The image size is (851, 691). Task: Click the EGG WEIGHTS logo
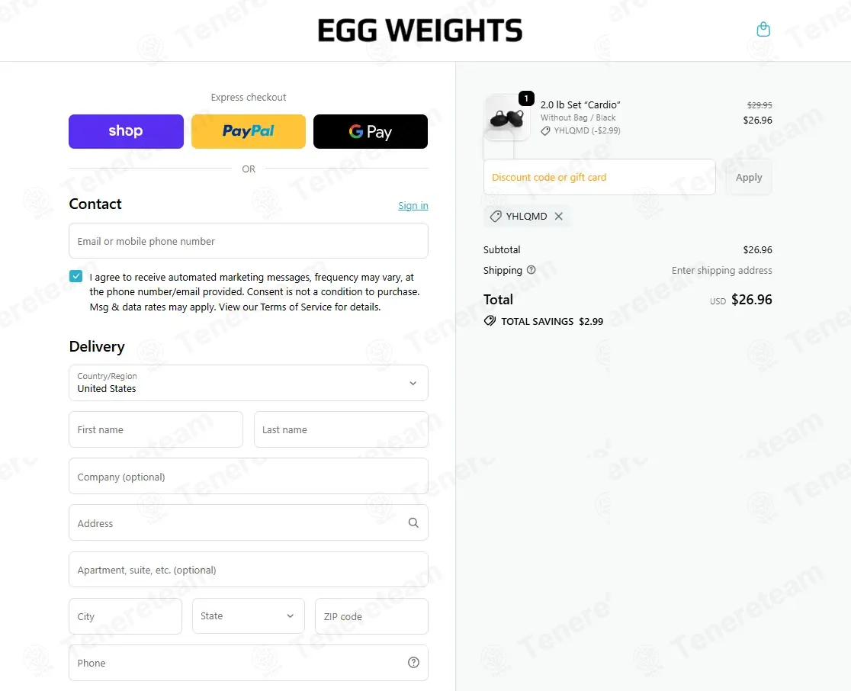click(420, 31)
